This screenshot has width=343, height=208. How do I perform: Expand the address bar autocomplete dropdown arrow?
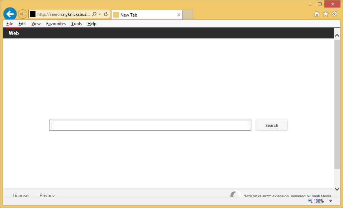(x=100, y=14)
